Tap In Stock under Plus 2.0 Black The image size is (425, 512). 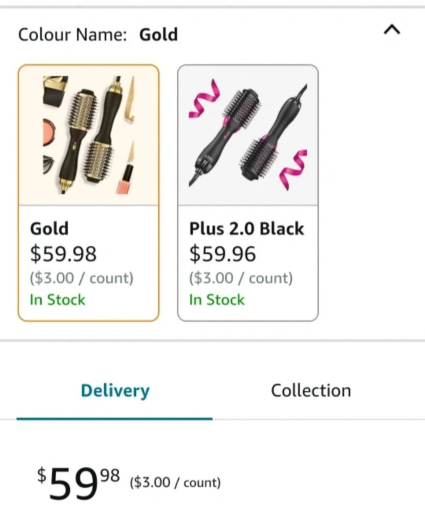pyautogui.click(x=217, y=300)
